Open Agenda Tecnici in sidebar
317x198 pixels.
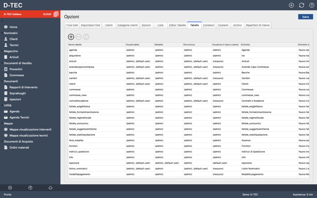tap(19, 117)
